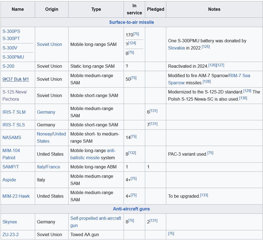Image resolution: width=263 pixels, height=240 pixels.
Task: Open the Self-propelled anti-aircraft gun link
Action: coord(96,222)
